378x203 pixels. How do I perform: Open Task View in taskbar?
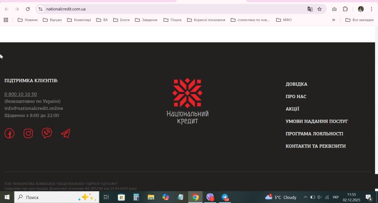[106, 197]
